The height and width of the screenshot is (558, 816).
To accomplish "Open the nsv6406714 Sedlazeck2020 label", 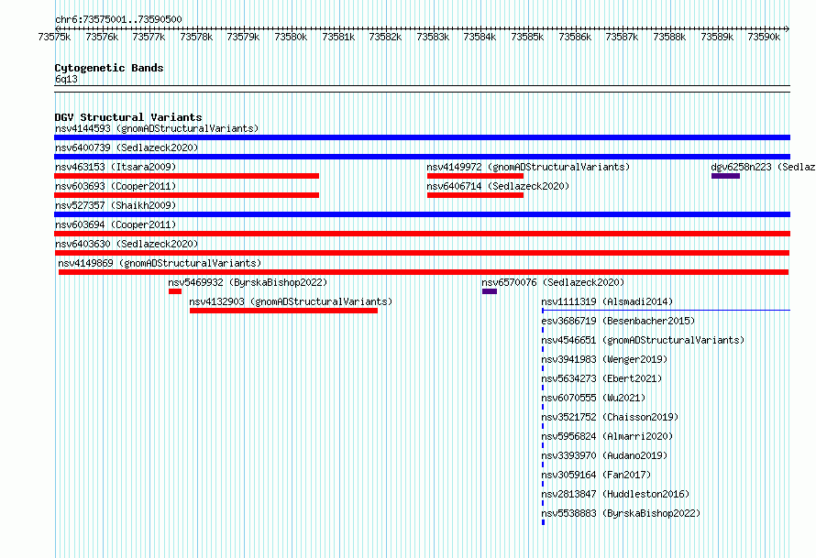I will (498, 186).
